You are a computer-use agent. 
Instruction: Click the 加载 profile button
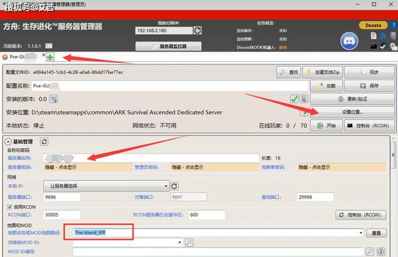tap(326, 85)
